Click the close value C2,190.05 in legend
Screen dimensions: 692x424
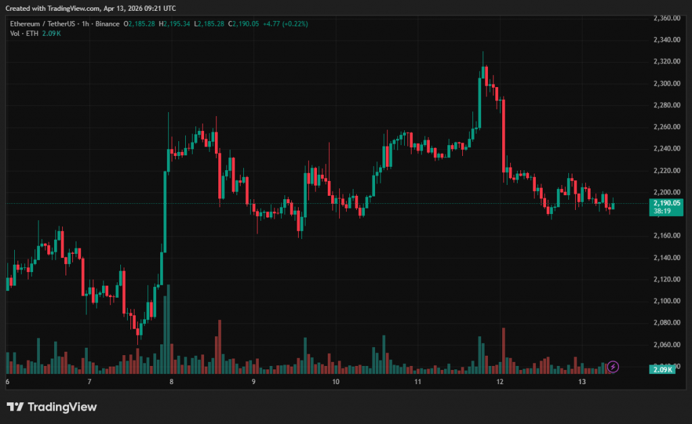click(243, 24)
